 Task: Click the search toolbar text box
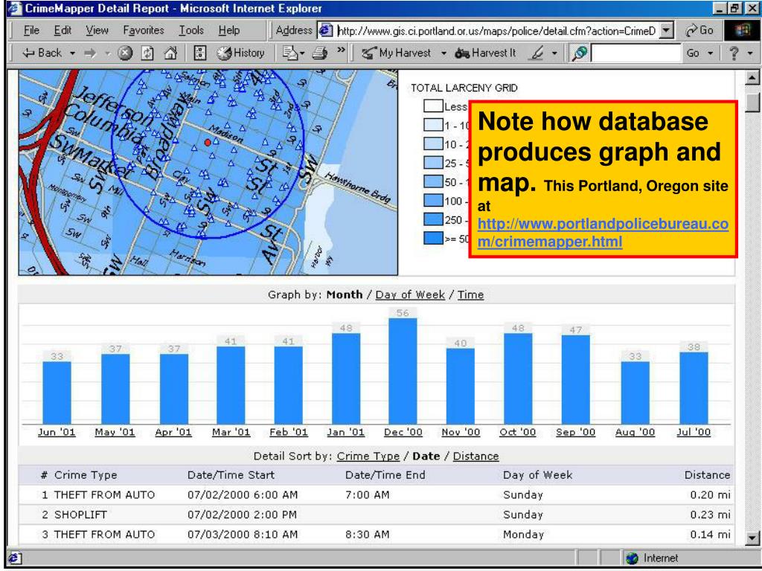[x=635, y=53]
